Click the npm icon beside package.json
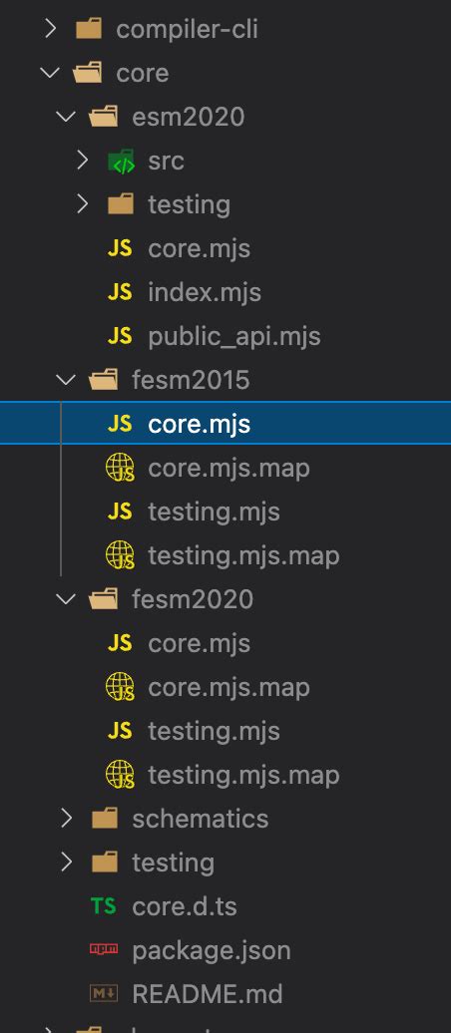 click(104, 949)
